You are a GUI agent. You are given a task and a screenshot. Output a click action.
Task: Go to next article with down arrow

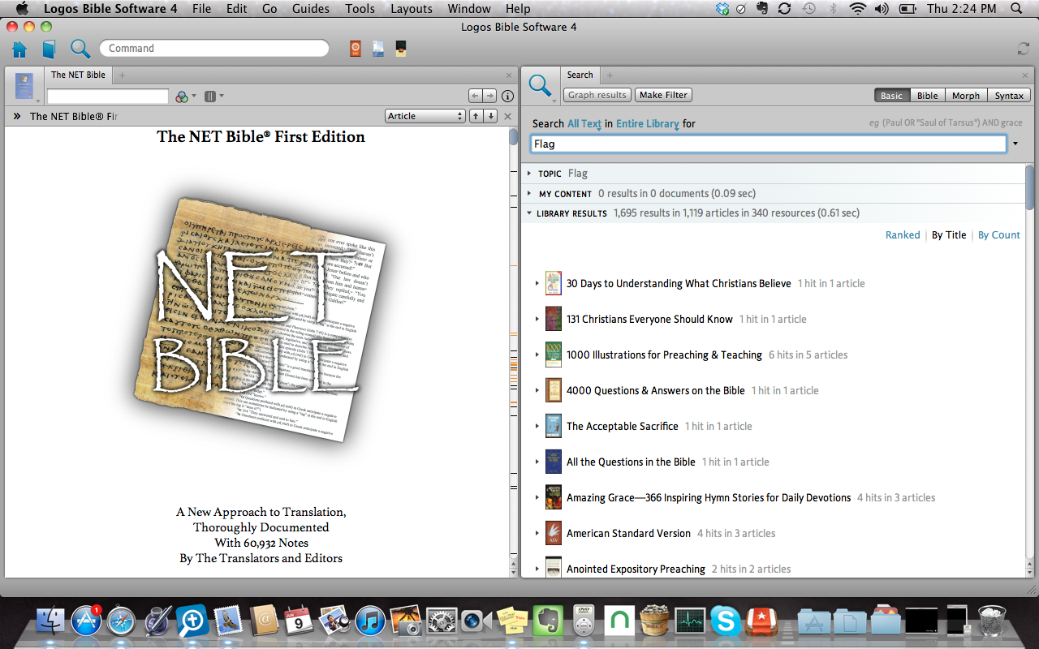490,116
